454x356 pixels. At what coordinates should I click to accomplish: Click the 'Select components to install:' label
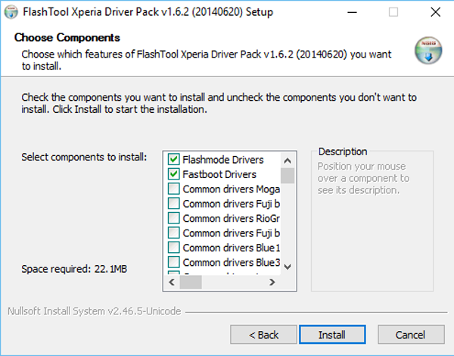84,157
